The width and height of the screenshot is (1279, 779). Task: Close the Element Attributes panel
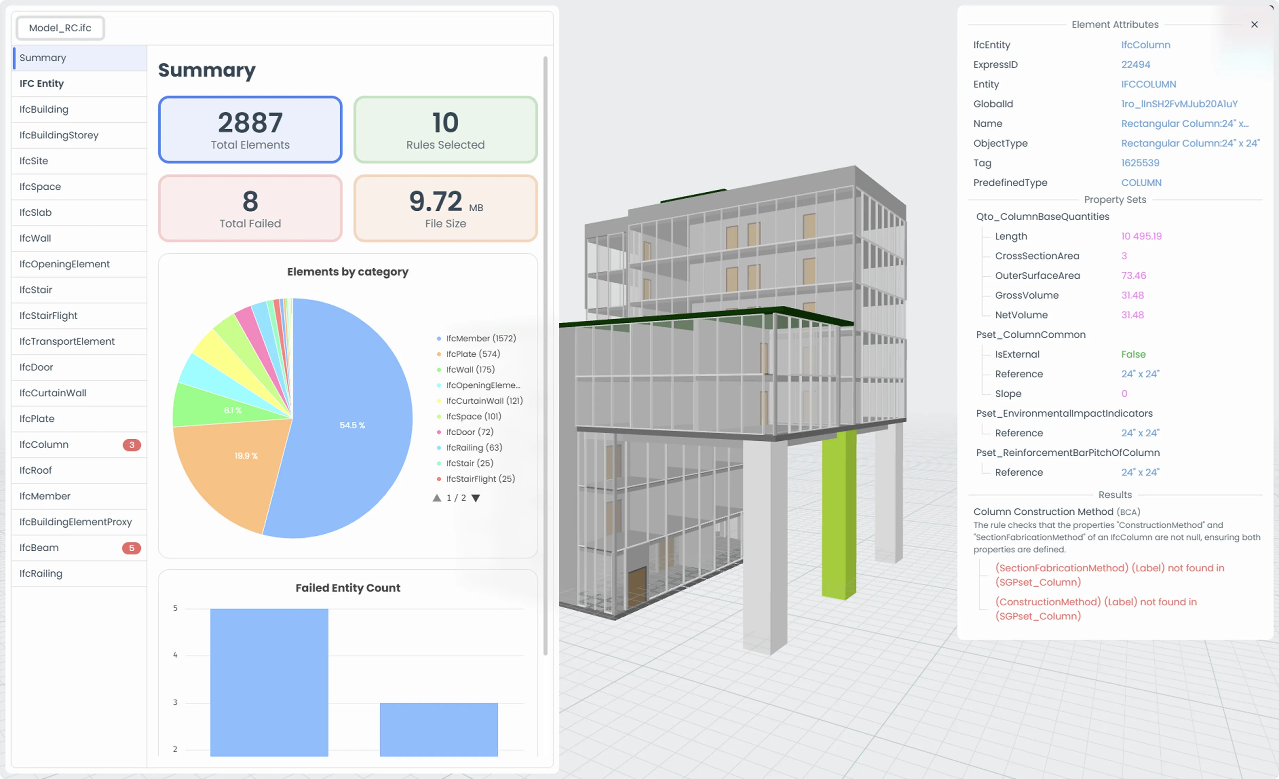pyautogui.click(x=1254, y=24)
